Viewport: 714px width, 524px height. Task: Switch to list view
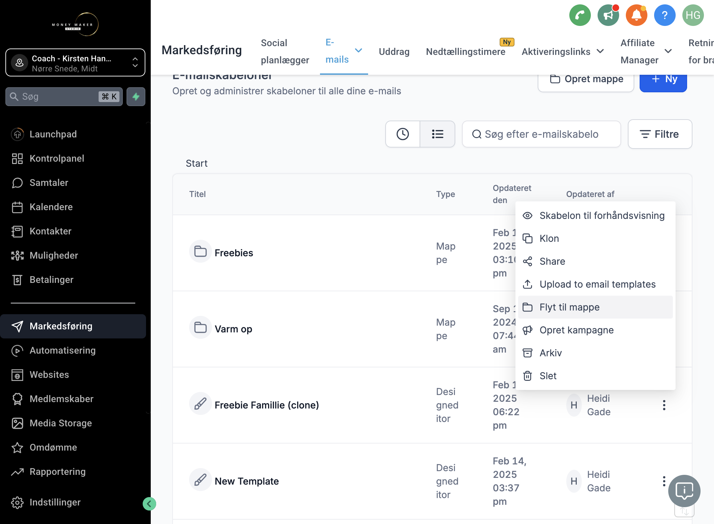coord(437,134)
